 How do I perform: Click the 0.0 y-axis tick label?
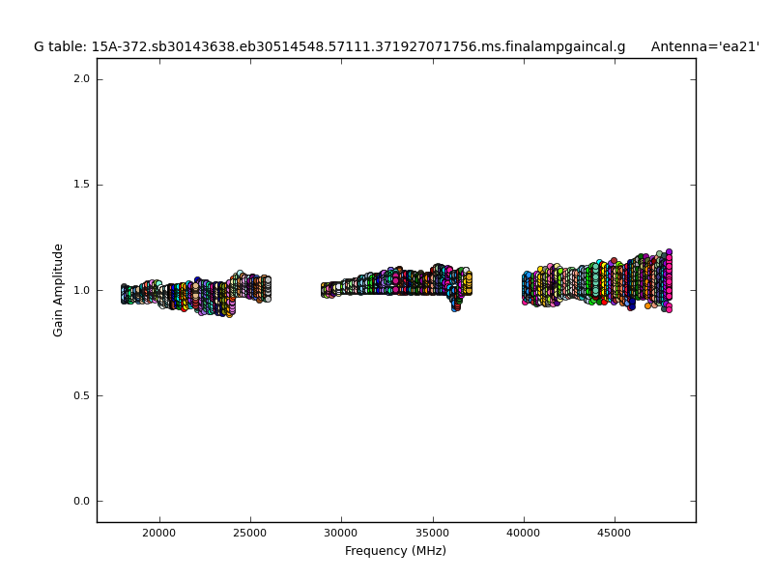82,501
